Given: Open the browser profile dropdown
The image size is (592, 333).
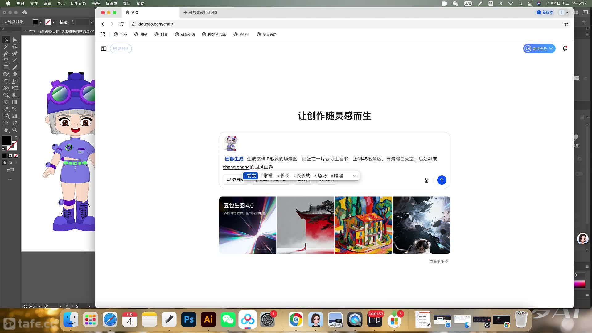Looking at the screenshot, I should [x=564, y=12].
